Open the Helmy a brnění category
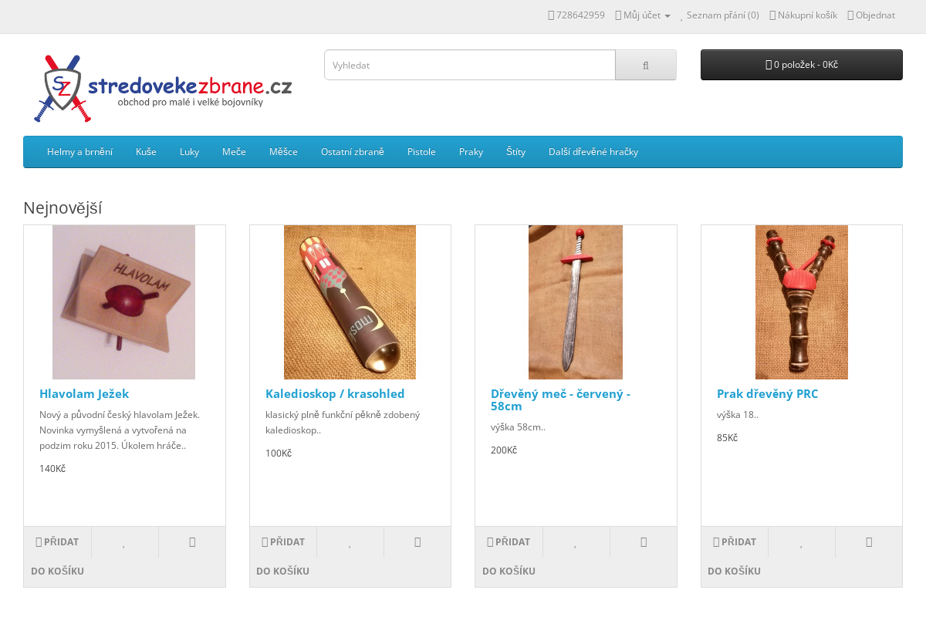 pyautogui.click(x=79, y=152)
